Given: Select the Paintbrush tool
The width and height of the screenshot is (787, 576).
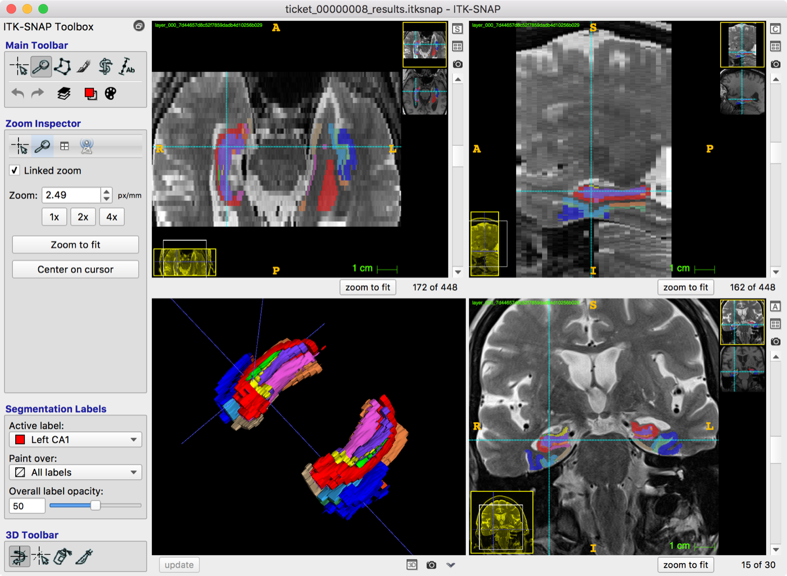Looking at the screenshot, I should (84, 67).
